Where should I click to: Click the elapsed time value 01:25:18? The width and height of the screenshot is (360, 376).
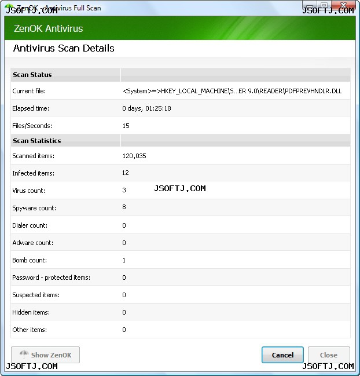coord(158,108)
